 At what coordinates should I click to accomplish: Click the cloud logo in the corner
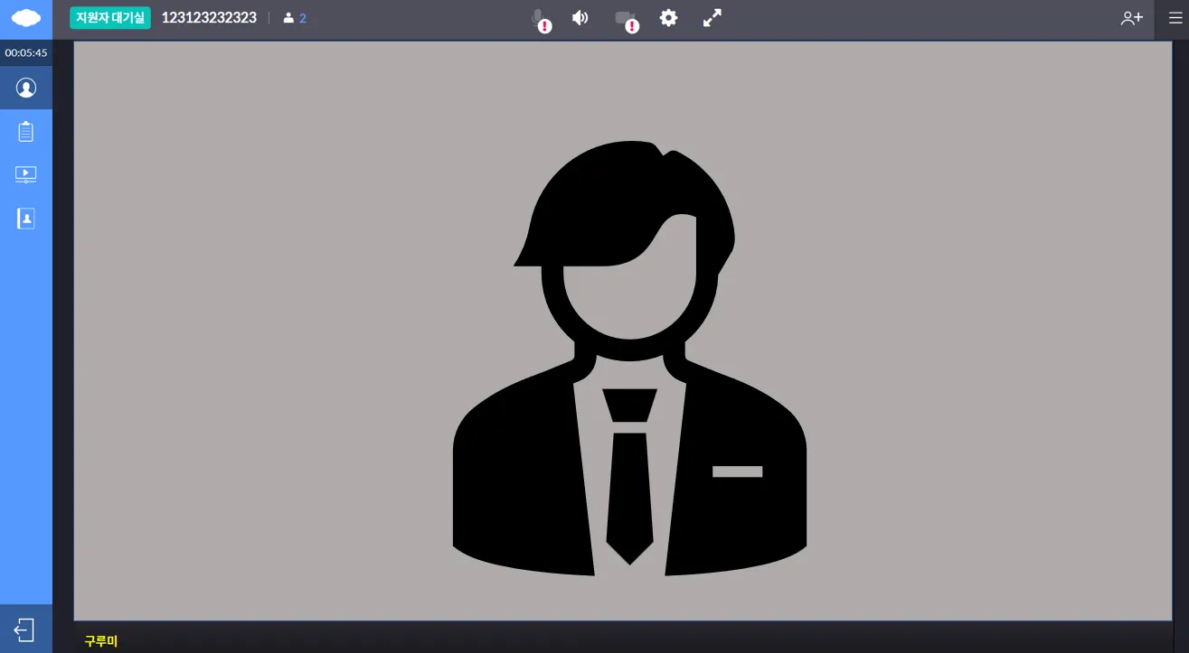(26, 18)
